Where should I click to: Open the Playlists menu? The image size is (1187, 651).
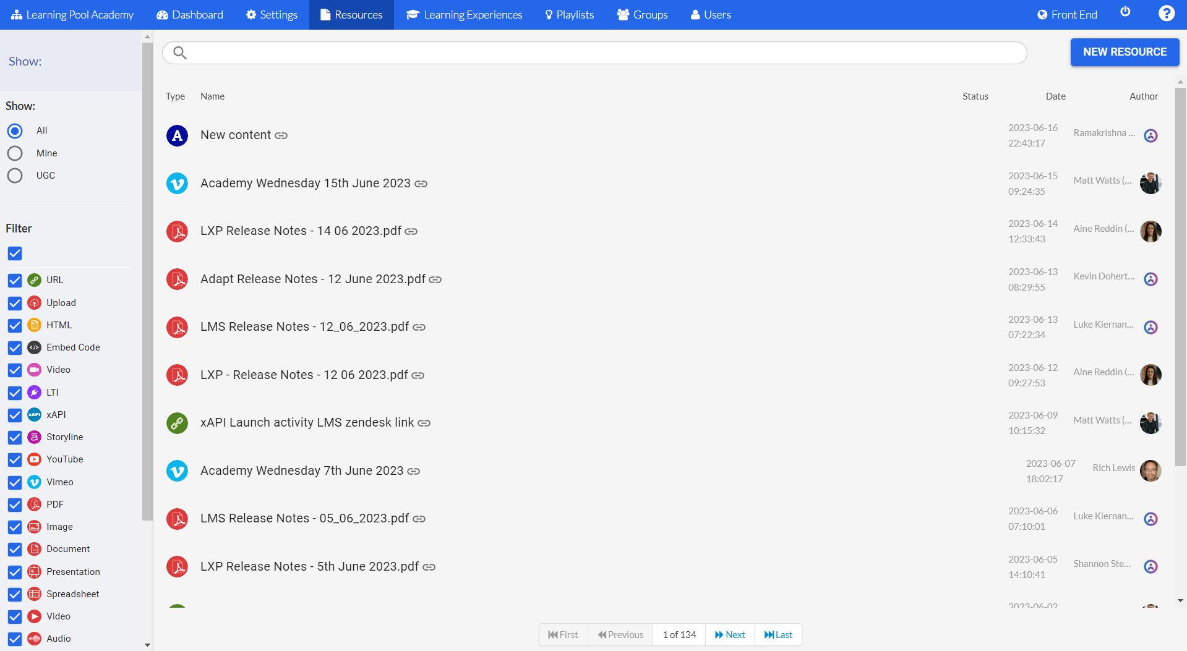[x=569, y=15]
